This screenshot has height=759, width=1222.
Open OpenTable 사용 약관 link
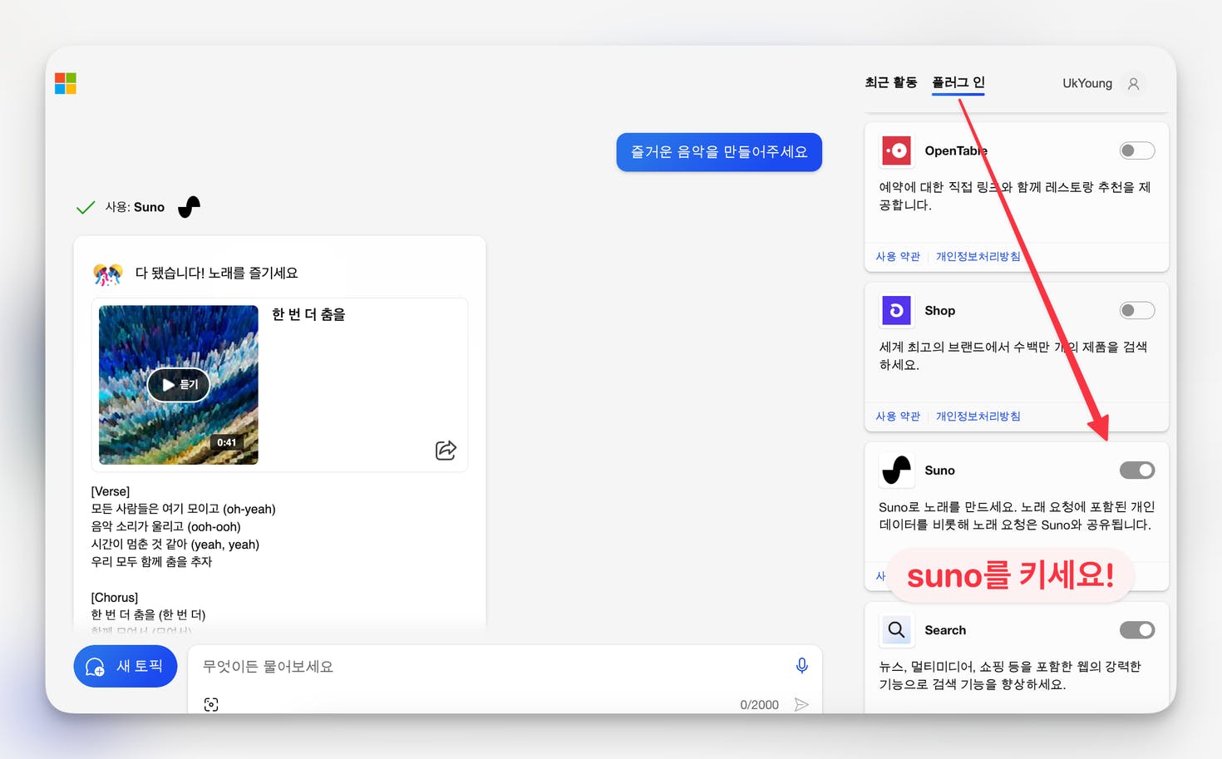coord(898,256)
